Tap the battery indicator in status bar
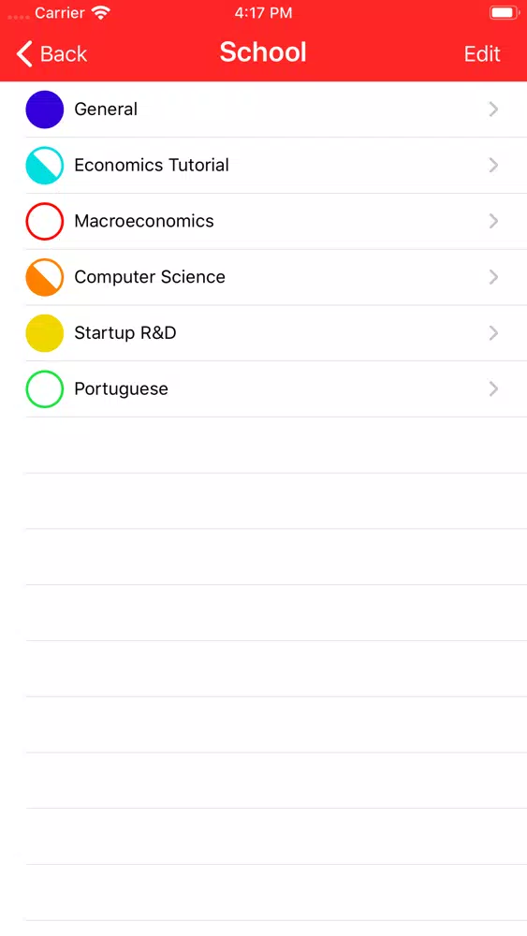 (x=505, y=12)
